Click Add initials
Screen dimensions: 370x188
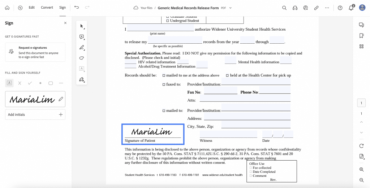pos(35,114)
